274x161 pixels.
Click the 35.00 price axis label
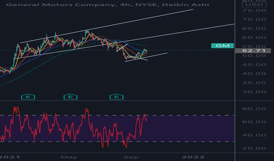coord(254,83)
